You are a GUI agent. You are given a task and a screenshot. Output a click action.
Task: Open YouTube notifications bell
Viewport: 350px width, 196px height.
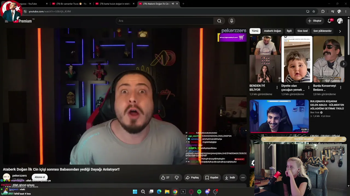[x=329, y=21]
